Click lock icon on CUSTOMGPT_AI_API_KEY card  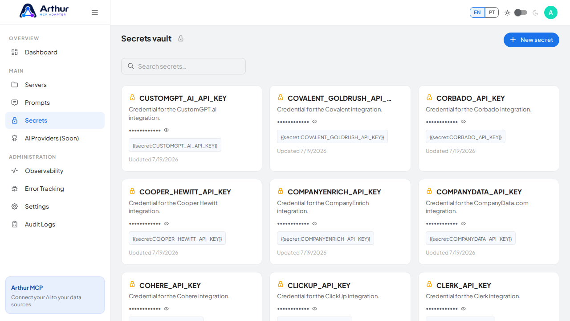tap(132, 97)
